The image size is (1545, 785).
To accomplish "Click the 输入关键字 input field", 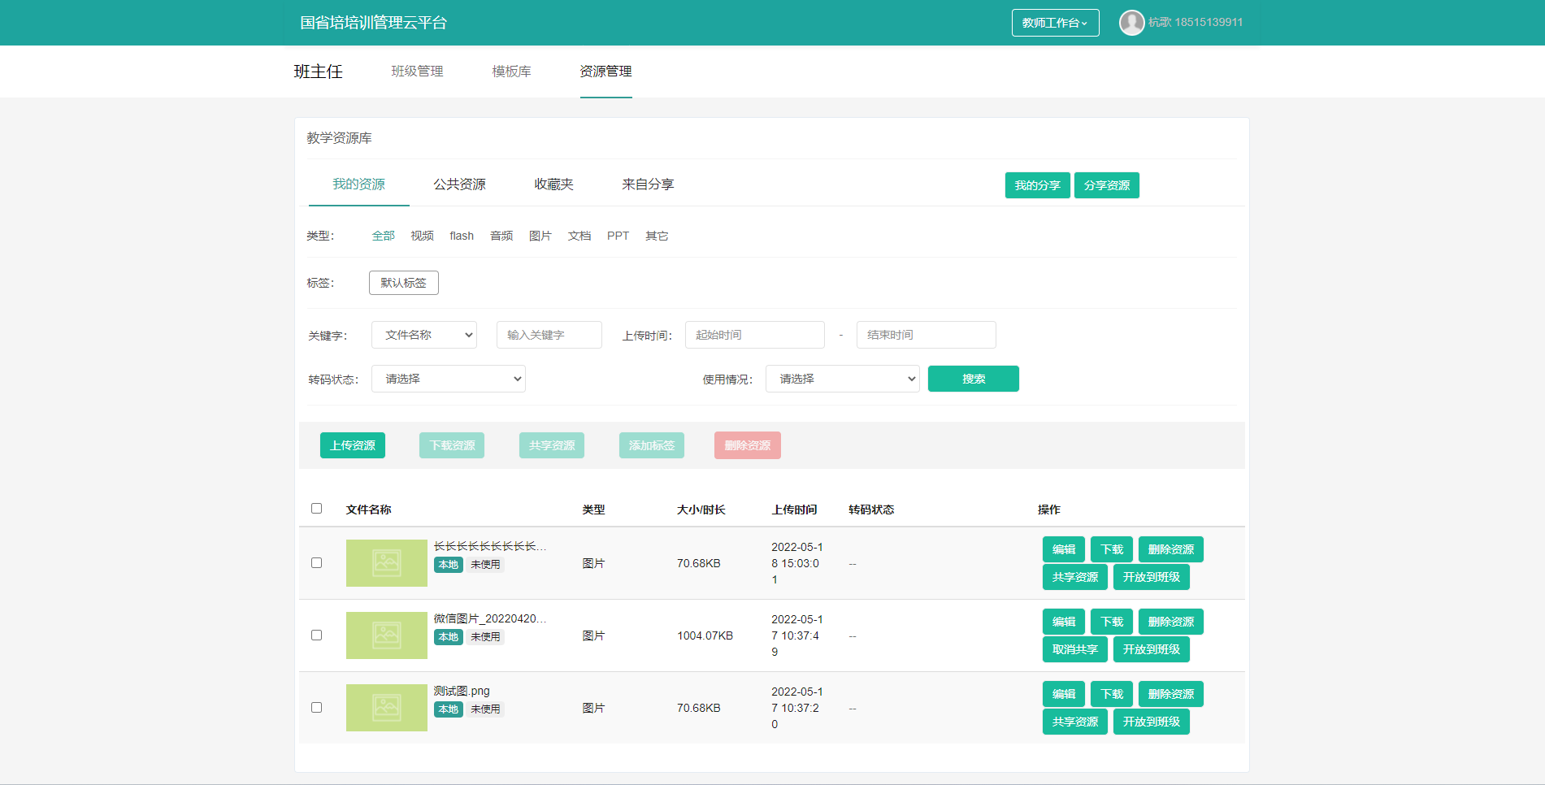I will pos(549,335).
